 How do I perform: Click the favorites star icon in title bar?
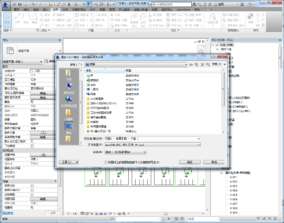210,4
